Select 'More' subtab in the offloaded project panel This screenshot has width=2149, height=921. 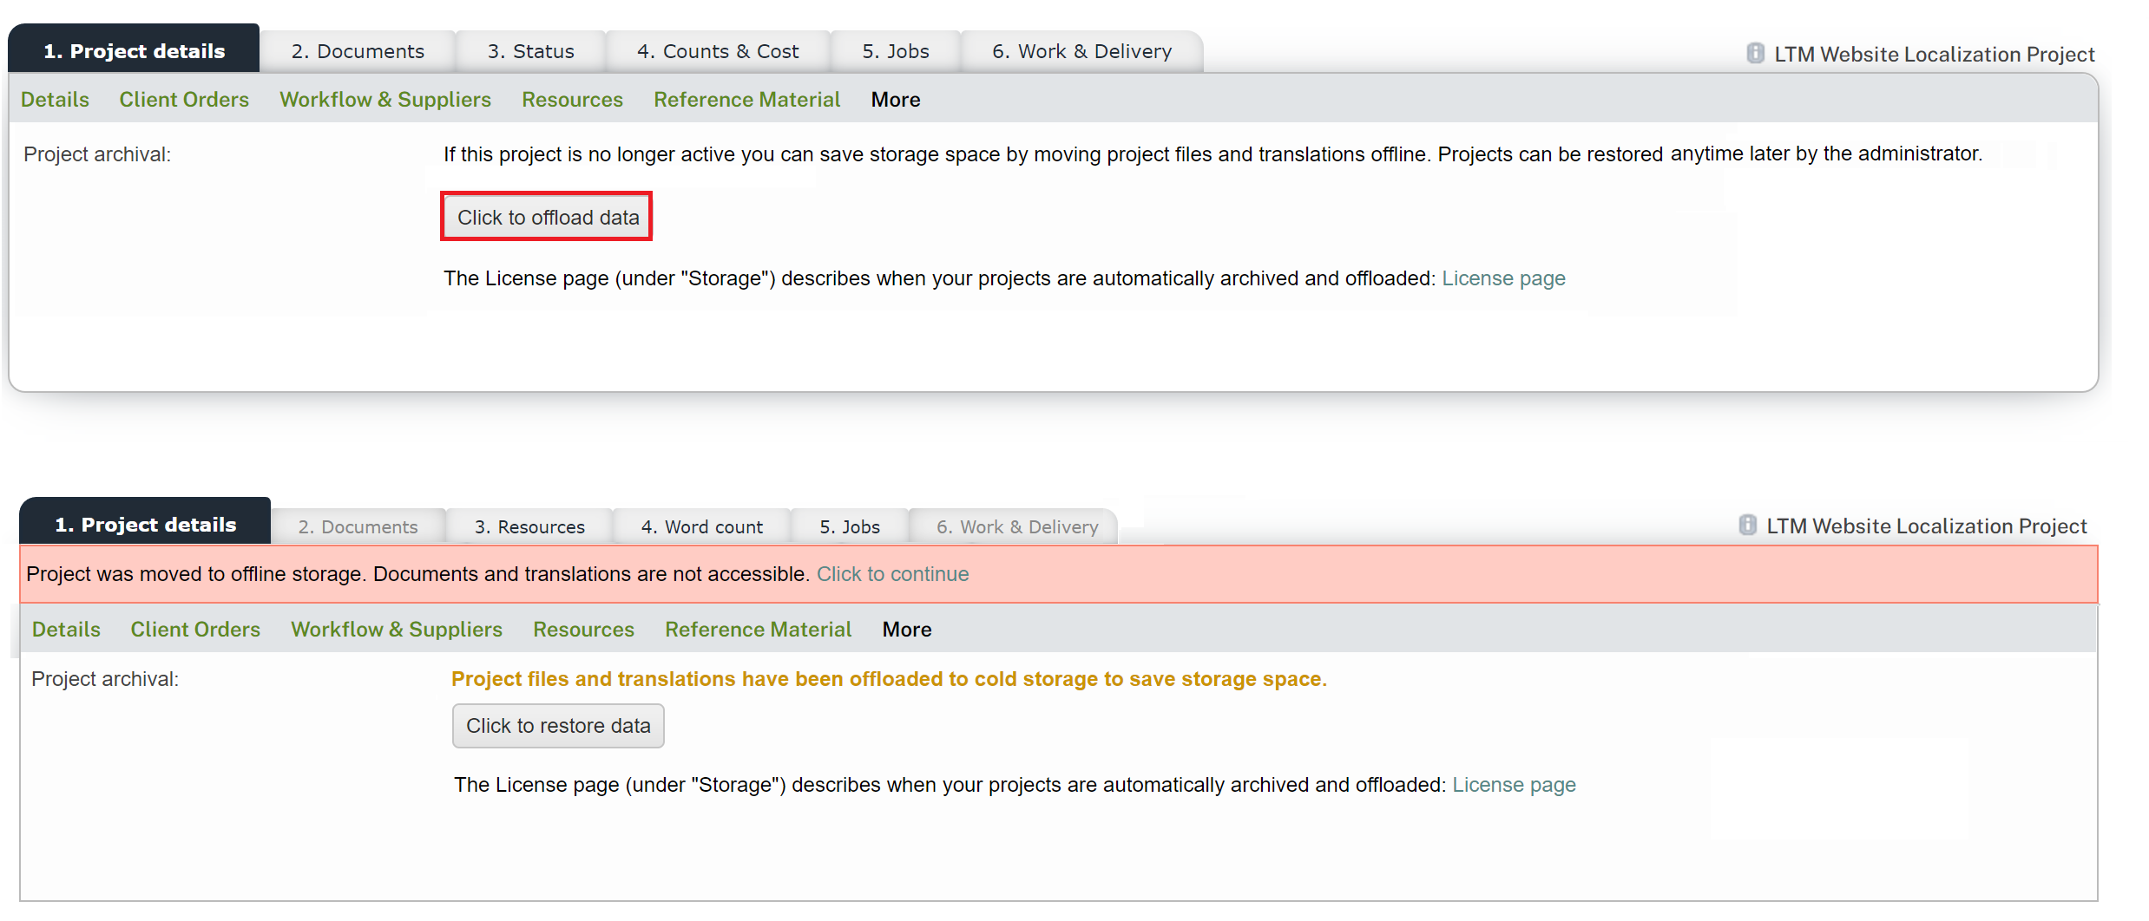click(906, 630)
